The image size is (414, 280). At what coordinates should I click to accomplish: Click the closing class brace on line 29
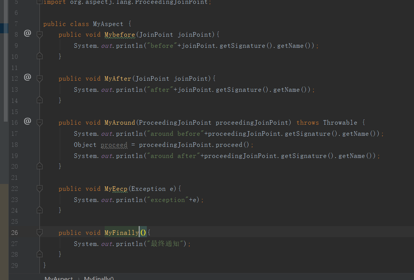44,265
